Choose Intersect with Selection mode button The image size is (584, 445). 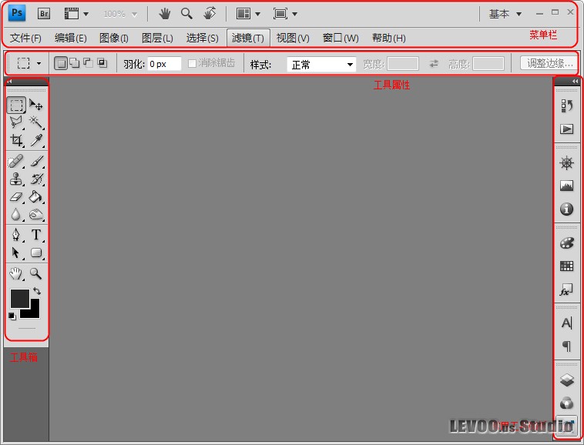102,63
